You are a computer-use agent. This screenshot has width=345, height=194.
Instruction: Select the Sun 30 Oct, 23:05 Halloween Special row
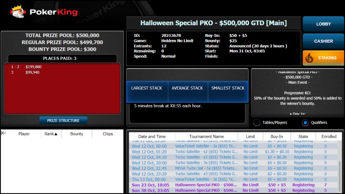[233, 191]
